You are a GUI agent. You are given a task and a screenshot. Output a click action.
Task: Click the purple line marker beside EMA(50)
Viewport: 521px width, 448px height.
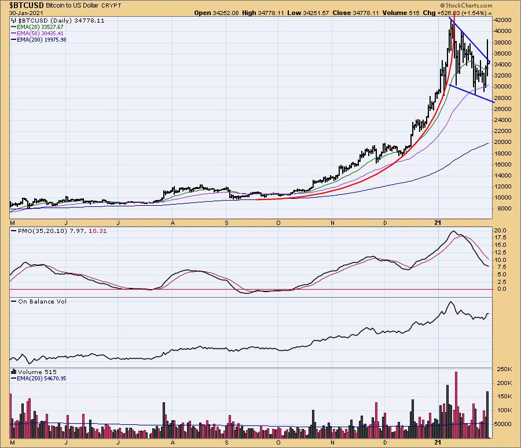(x=14, y=33)
